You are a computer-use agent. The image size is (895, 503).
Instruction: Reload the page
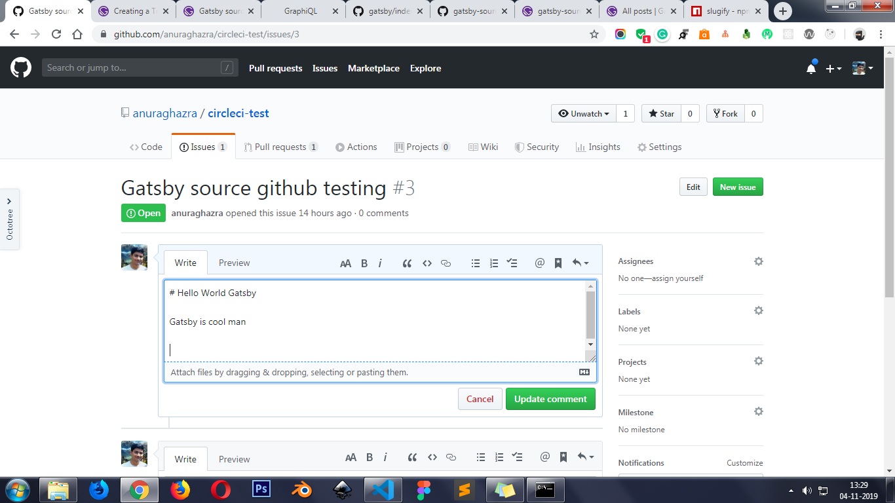coord(56,34)
